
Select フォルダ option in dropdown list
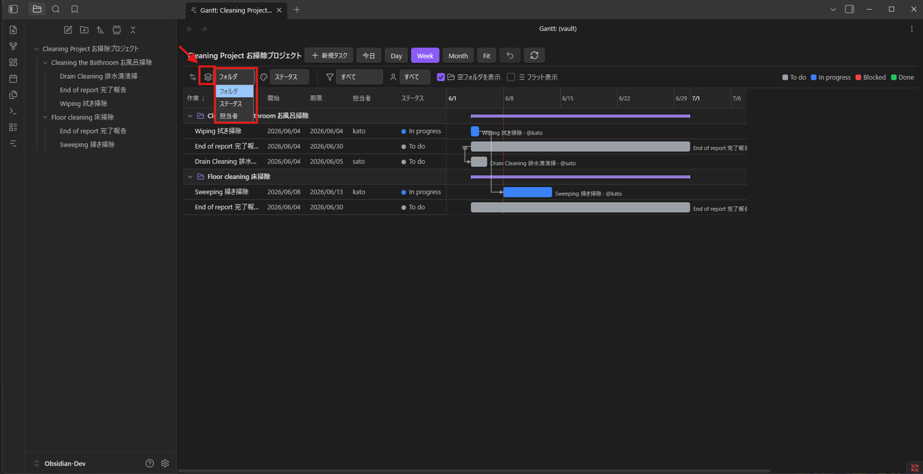point(234,91)
